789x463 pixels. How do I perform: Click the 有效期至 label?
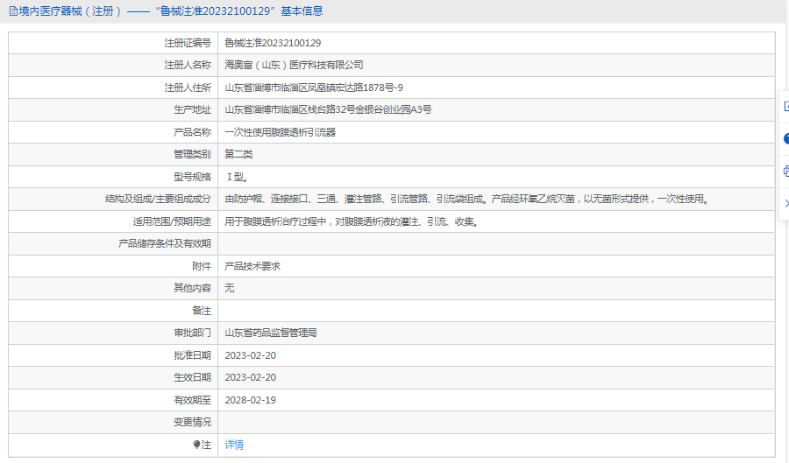(192, 400)
